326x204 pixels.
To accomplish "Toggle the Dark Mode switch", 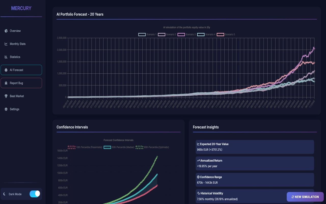I will click(35, 194).
